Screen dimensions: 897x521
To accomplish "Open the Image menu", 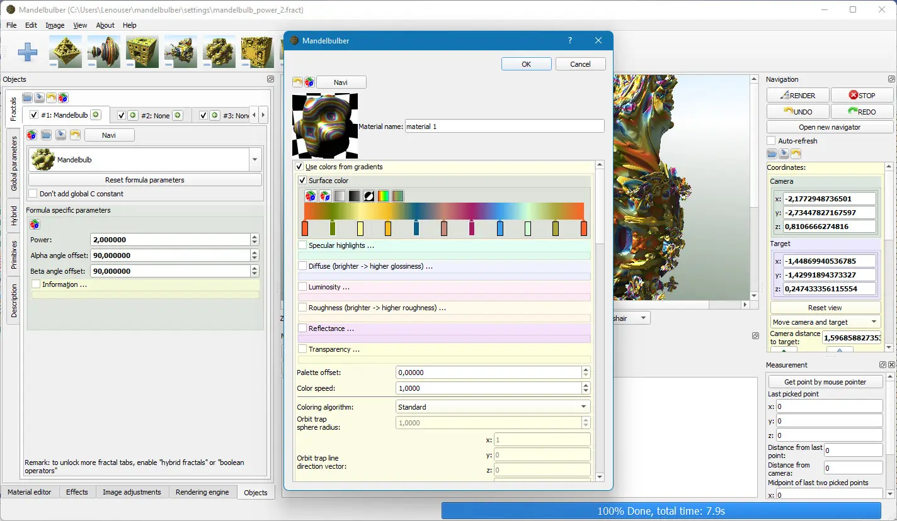I will 55,25.
